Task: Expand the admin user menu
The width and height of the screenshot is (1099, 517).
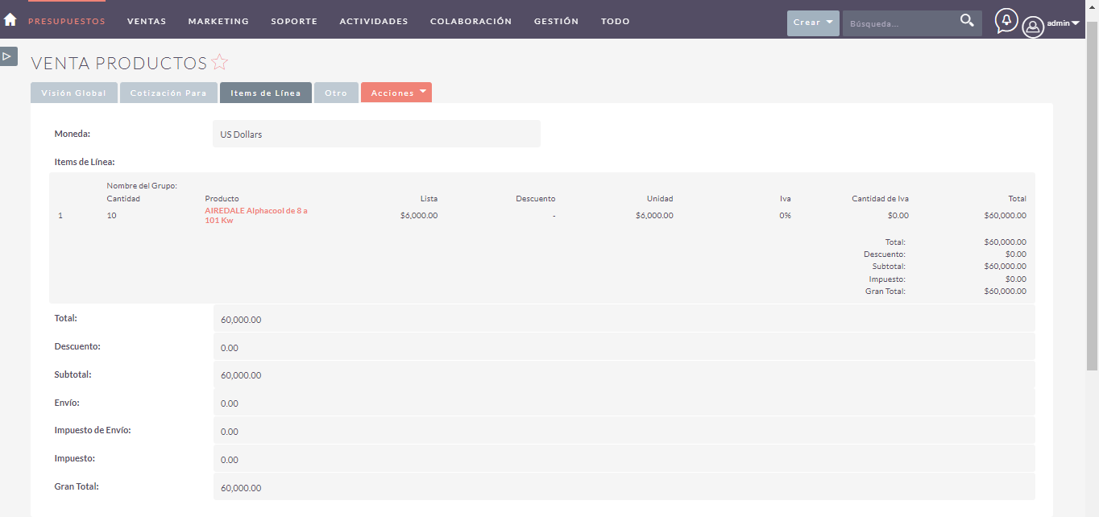Action: coord(1063,23)
